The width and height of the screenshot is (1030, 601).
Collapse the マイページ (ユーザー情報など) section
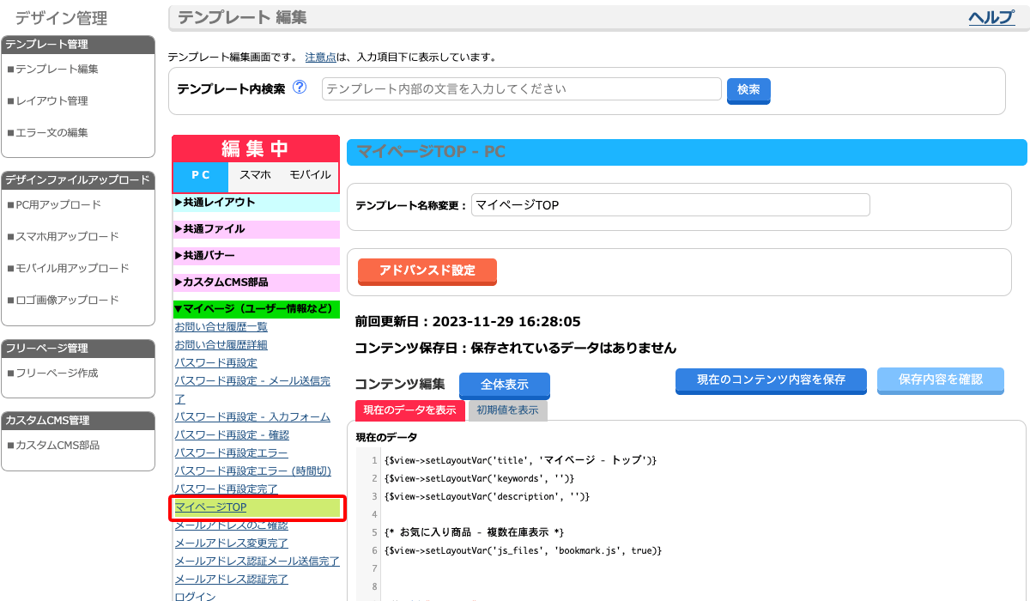pos(255,309)
